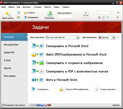The width and height of the screenshot is (123, 109).
Task: Click Файл (PDF/изображение) в Microsoft Word text
Action: [76, 55]
